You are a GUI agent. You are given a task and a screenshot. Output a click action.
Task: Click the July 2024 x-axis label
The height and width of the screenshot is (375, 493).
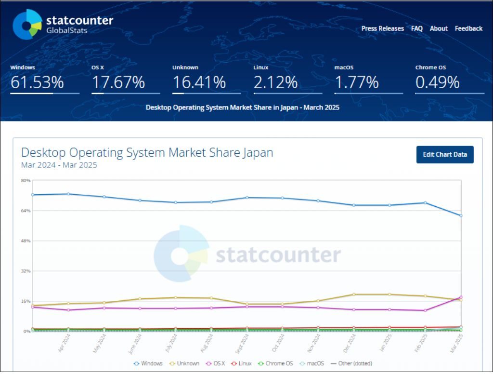[171, 343]
